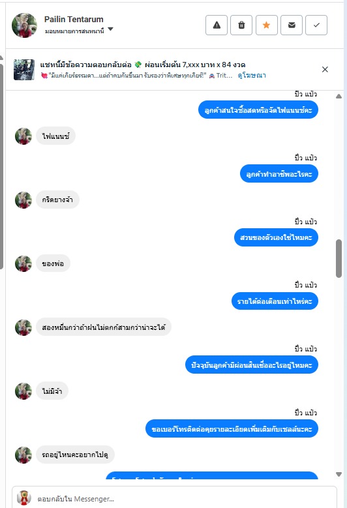
Task: Click the chat scrollbar up arrow
Action: (x=339, y=97)
